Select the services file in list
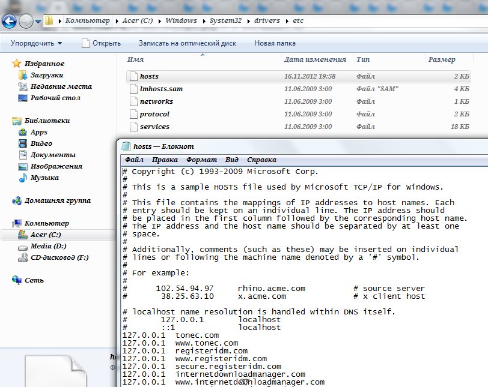This screenshot has height=387, width=488. point(154,127)
